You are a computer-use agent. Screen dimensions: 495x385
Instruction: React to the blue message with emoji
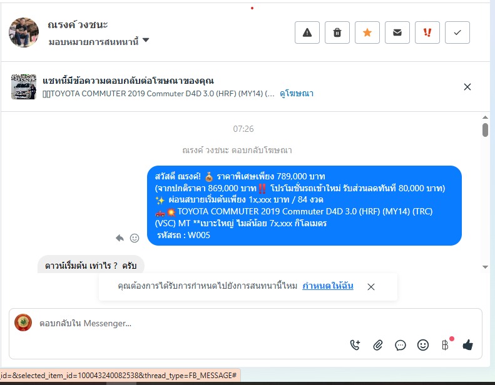pyautogui.click(x=135, y=238)
